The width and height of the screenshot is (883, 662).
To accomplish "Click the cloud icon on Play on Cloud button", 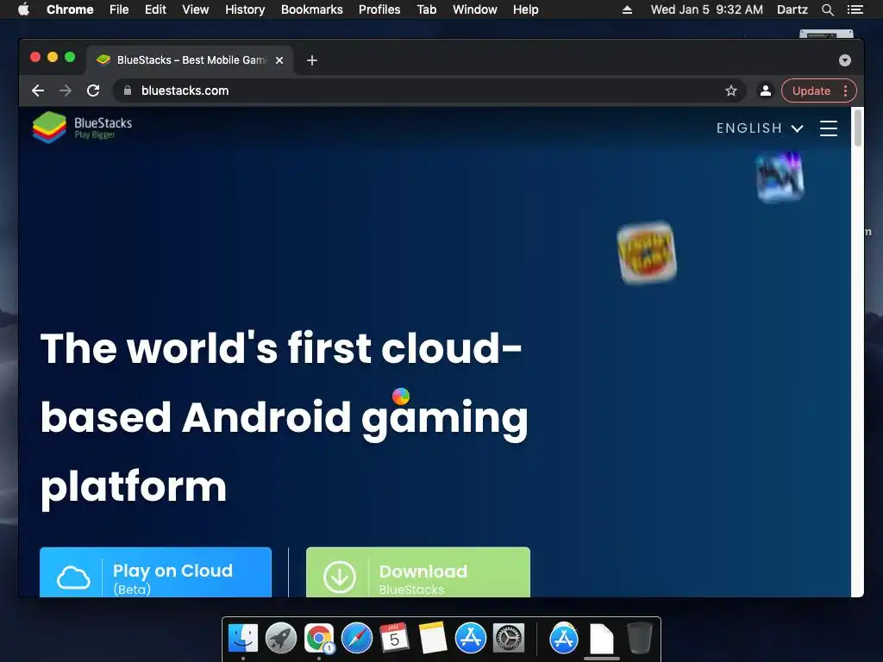I will click(x=73, y=578).
